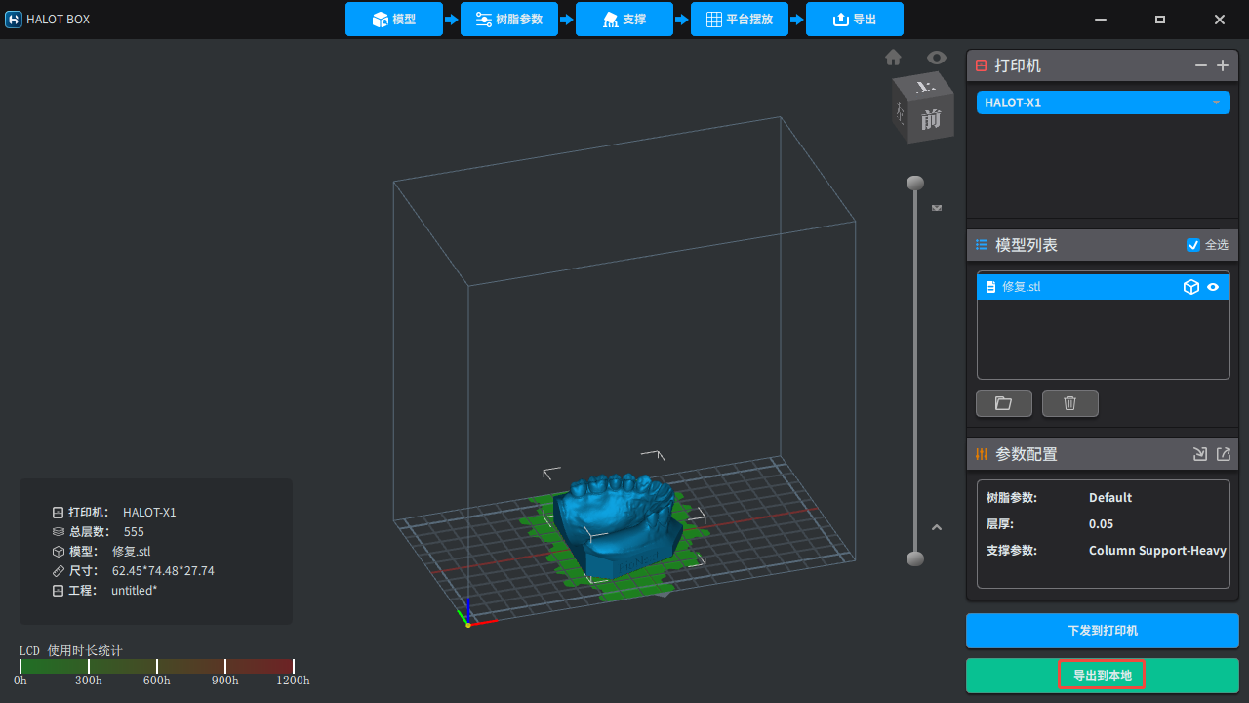Viewport: 1249px width, 703px height.
Task: Send to printer with 下发到打印机 button
Action: [x=1103, y=631]
